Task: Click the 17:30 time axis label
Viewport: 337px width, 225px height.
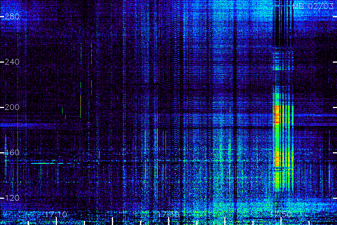Action: point(168,214)
